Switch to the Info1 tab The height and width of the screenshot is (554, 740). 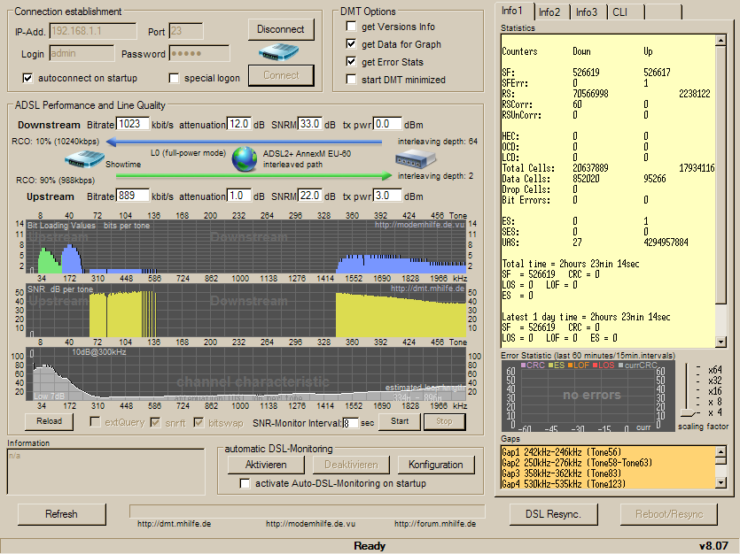pyautogui.click(x=513, y=11)
